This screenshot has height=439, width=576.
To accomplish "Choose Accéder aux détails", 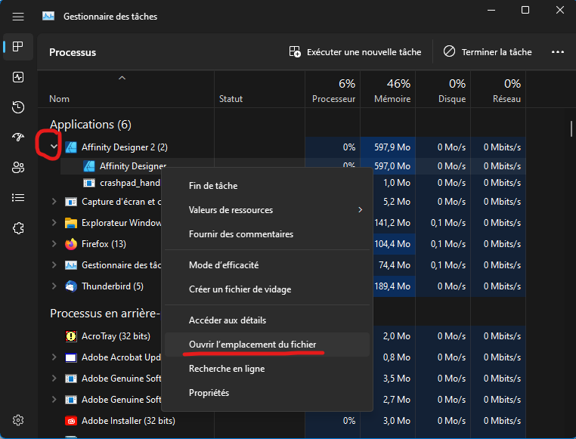I will point(267,320).
